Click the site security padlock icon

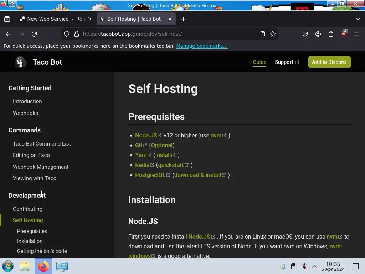pyautogui.click(x=76, y=34)
